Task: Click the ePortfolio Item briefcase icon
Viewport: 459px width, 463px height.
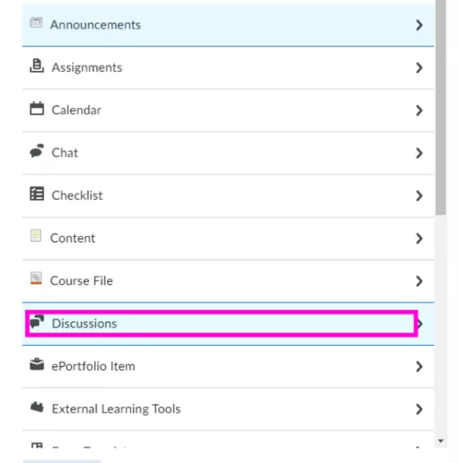Action: [x=37, y=364]
